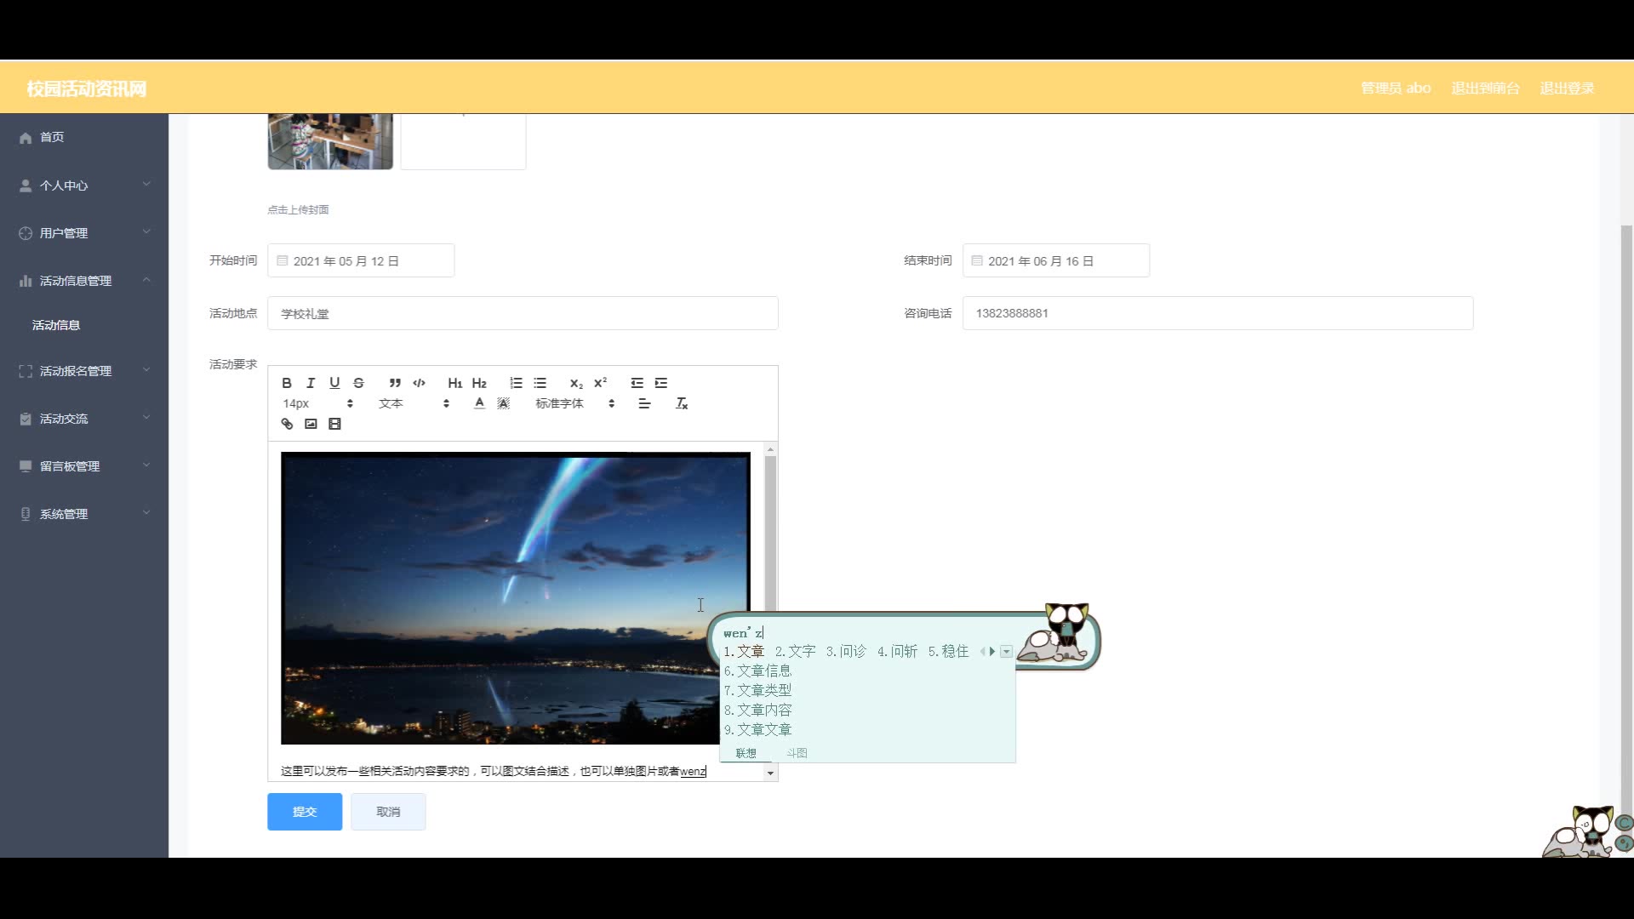This screenshot has width=1634, height=919.
Task: Select IME candidate 6 文章信息
Action: [757, 671]
